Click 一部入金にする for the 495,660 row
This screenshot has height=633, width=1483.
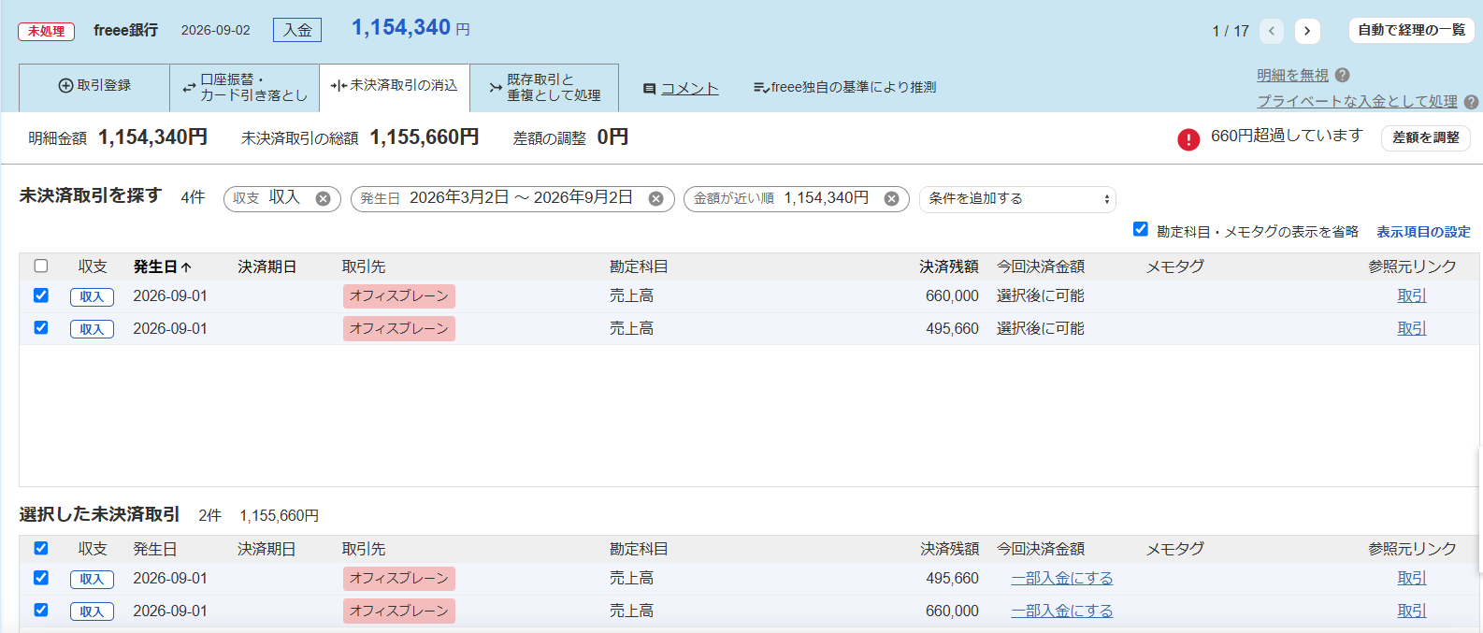pos(1062,579)
